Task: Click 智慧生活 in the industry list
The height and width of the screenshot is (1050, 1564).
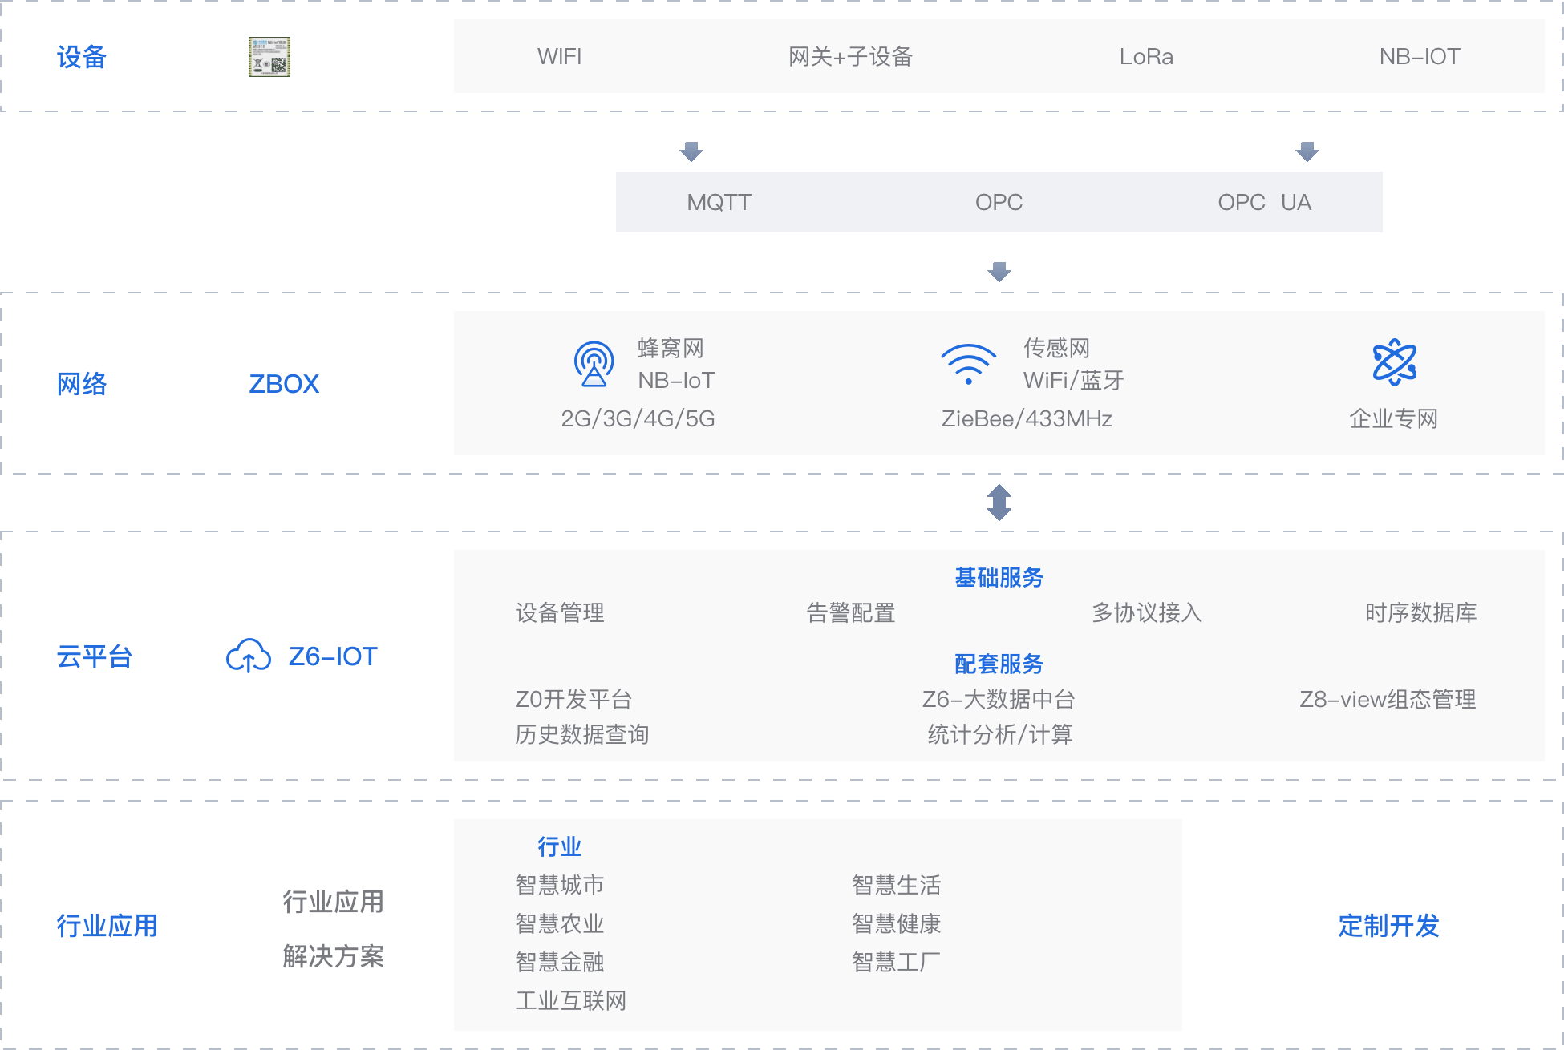Action: coord(897,885)
